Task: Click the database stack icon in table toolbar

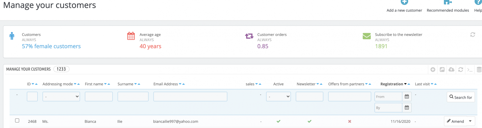Action: [x=479, y=70]
